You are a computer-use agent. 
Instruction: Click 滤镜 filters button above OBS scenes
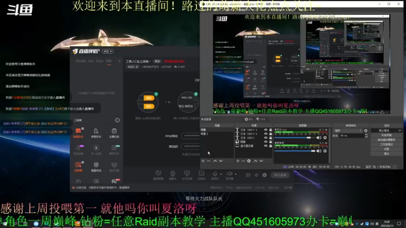point(261,120)
